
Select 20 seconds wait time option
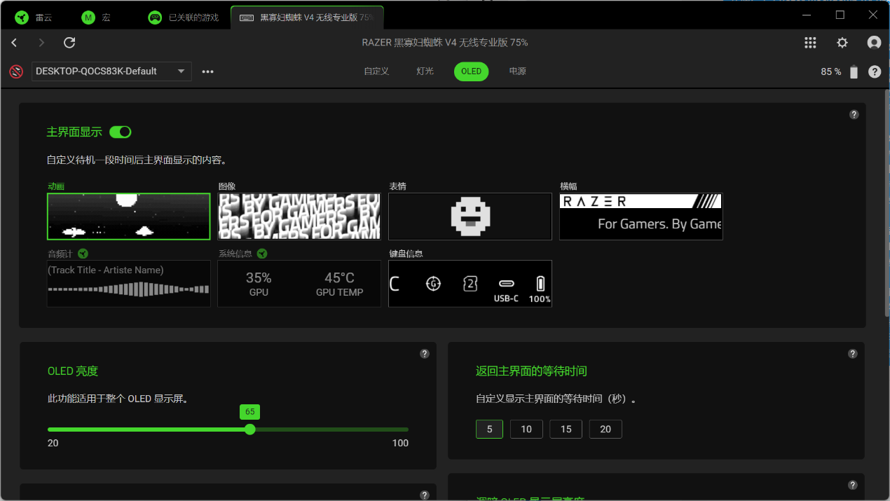tap(605, 430)
